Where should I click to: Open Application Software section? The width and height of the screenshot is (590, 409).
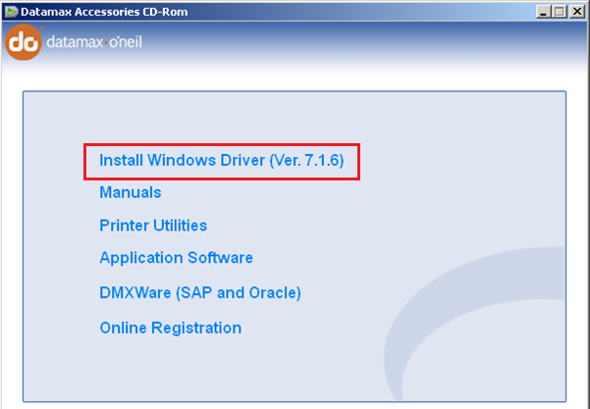coord(176,258)
